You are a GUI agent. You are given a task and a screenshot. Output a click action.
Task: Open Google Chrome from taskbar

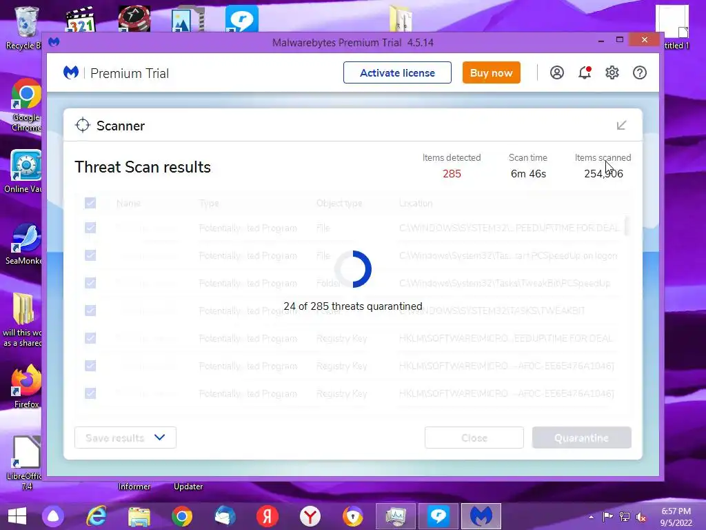[x=182, y=516]
